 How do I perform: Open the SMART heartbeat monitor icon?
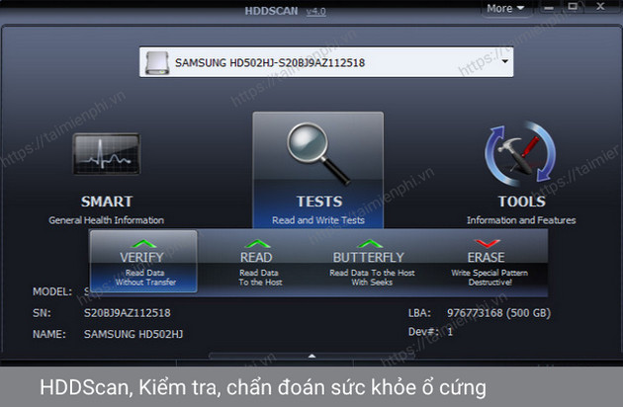pyautogui.click(x=107, y=154)
